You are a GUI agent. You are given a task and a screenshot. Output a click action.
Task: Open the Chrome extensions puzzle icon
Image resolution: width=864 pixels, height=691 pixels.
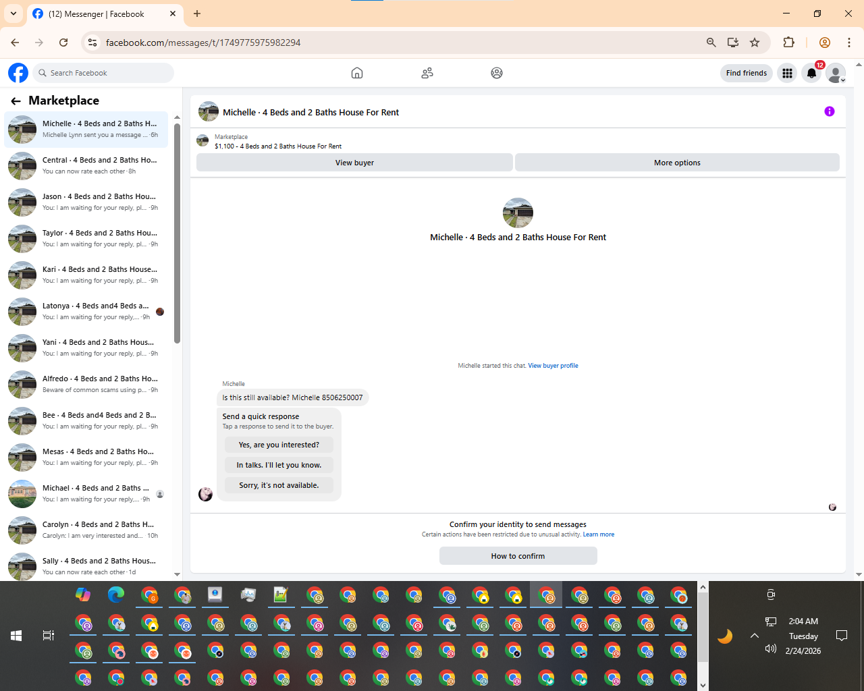(788, 43)
